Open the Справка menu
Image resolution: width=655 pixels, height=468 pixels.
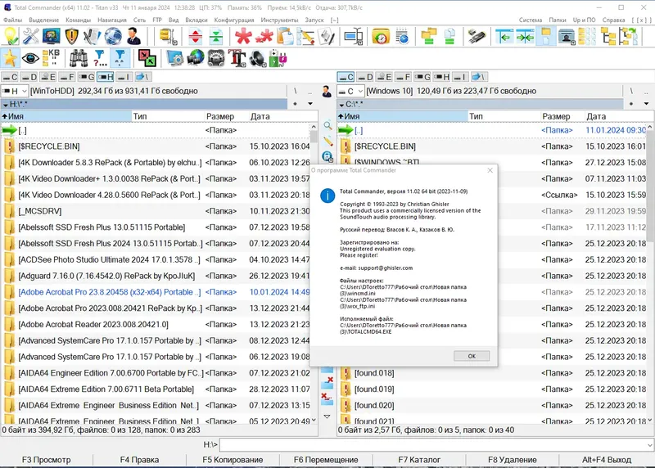[x=613, y=20]
